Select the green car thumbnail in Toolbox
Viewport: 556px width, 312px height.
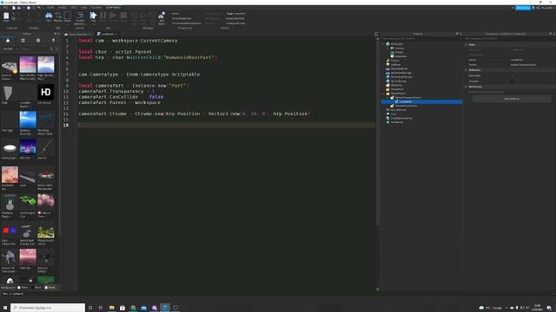28,202
